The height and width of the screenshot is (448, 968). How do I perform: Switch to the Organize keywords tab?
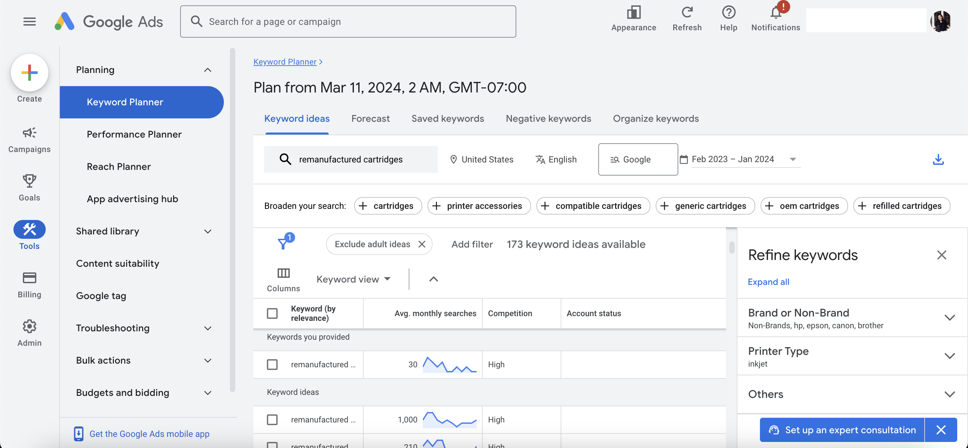pos(655,118)
